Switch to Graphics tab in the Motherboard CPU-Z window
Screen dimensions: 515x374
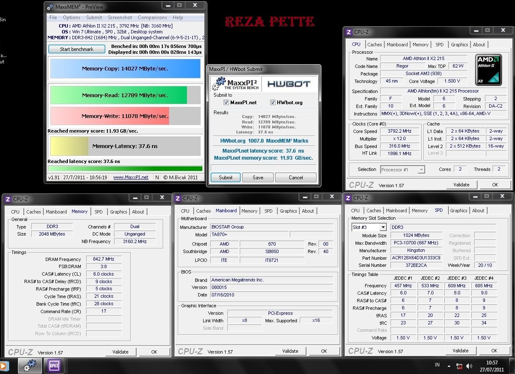tap(289, 211)
